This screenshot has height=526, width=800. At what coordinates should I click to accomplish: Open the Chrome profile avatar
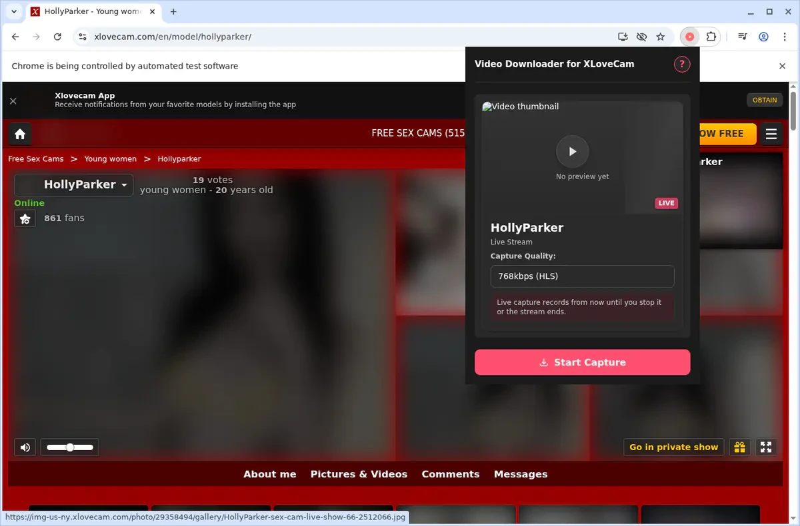coord(763,37)
